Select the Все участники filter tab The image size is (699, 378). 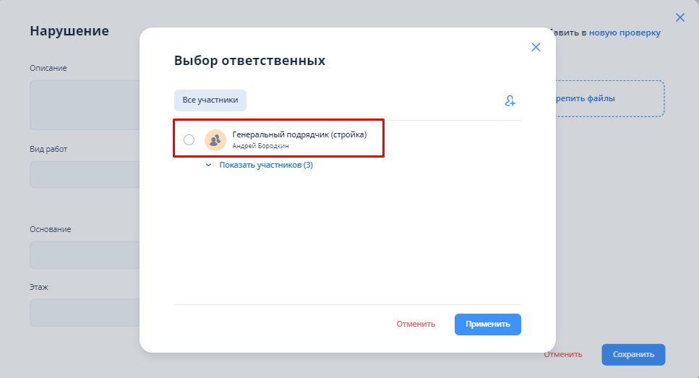[210, 100]
